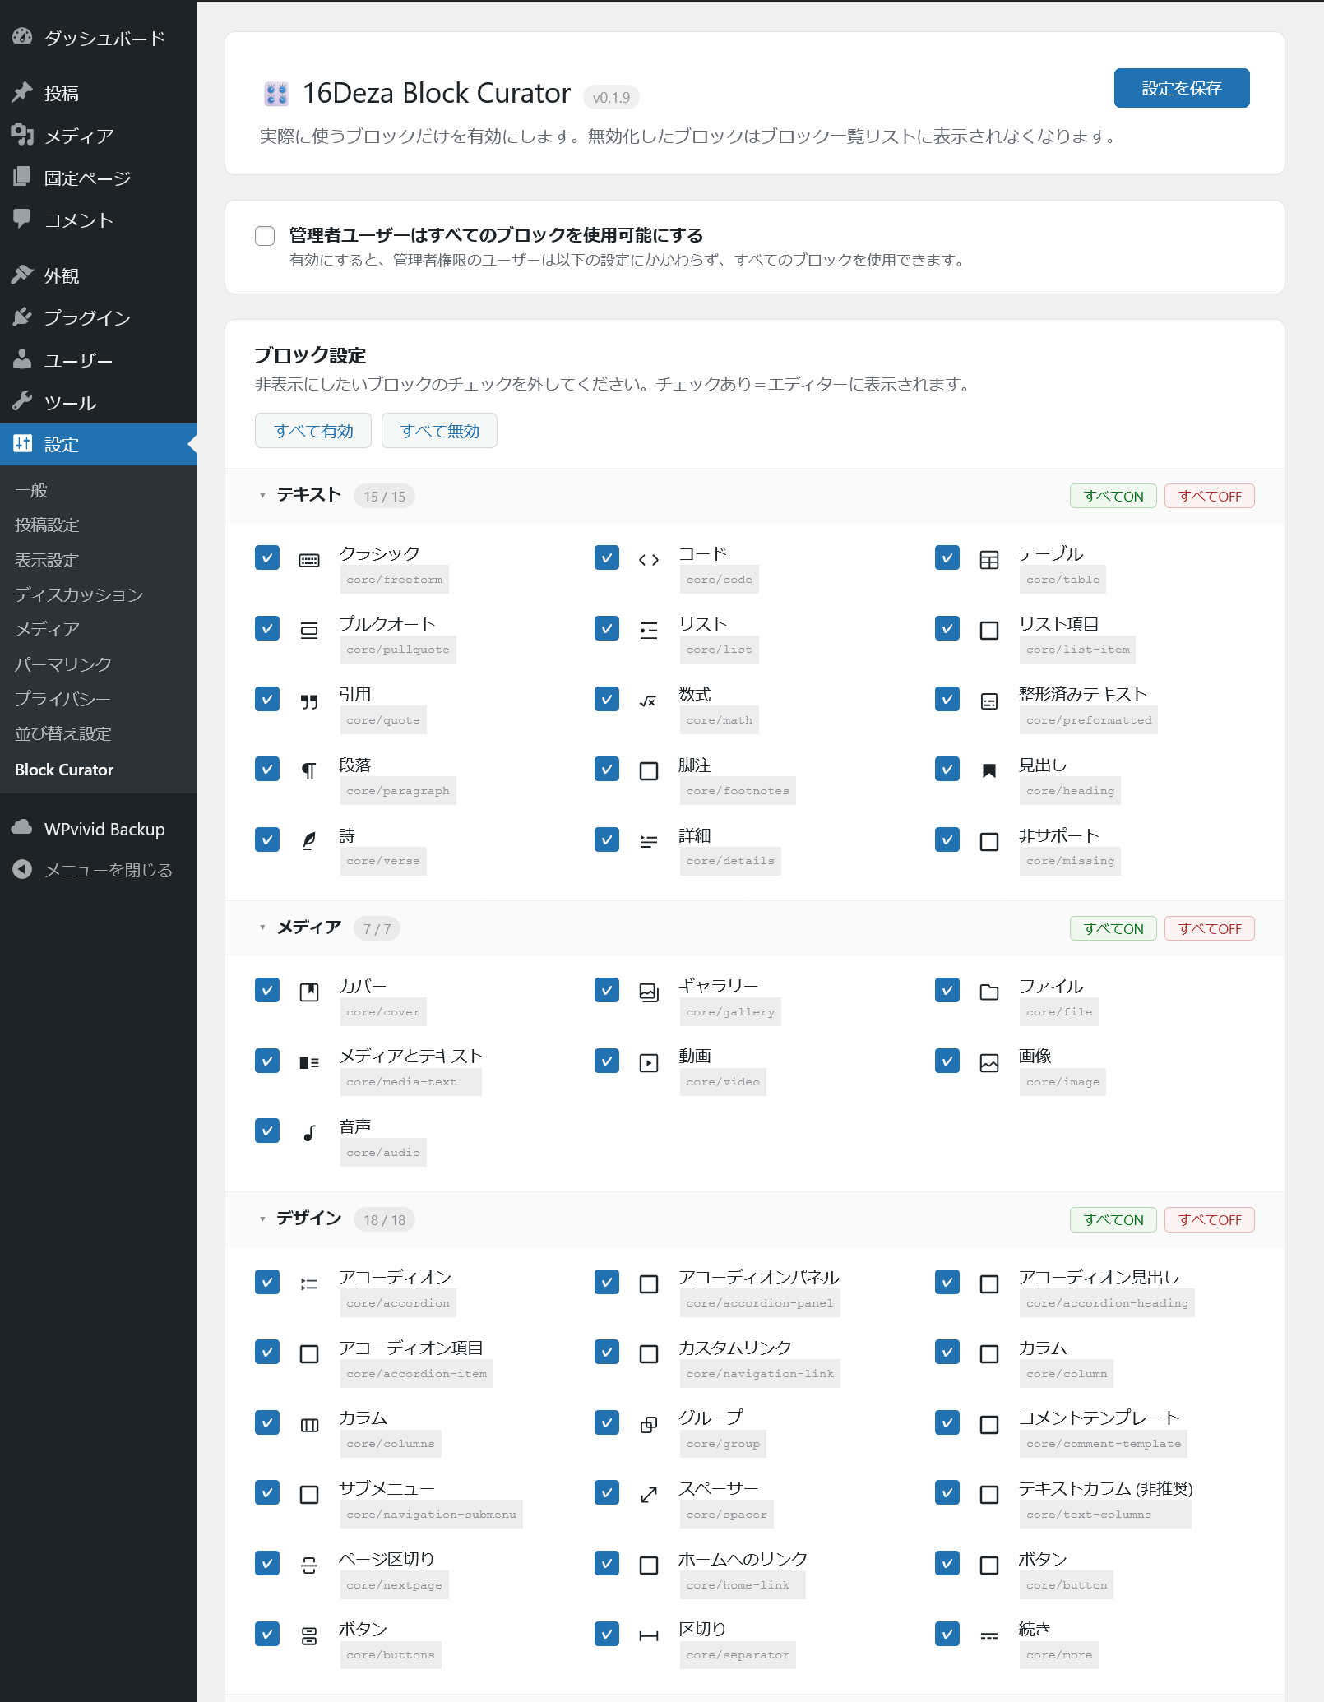
Task: Uncheck the core/image block checkbox
Action: (x=947, y=1061)
